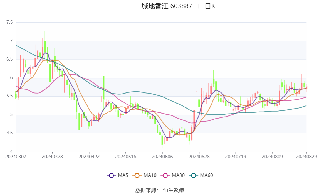Click the 20240422 date axis label

89,157
